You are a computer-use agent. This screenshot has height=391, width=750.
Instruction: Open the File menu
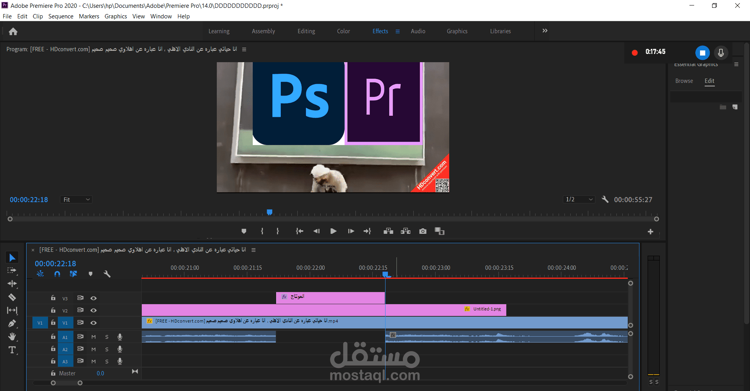coord(7,16)
